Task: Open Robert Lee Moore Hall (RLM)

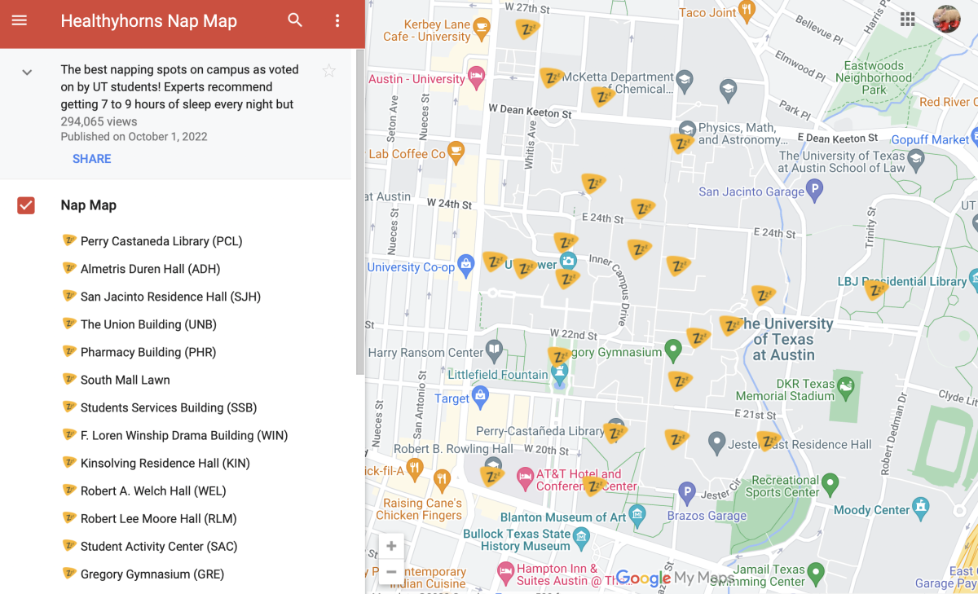Action: (x=149, y=518)
